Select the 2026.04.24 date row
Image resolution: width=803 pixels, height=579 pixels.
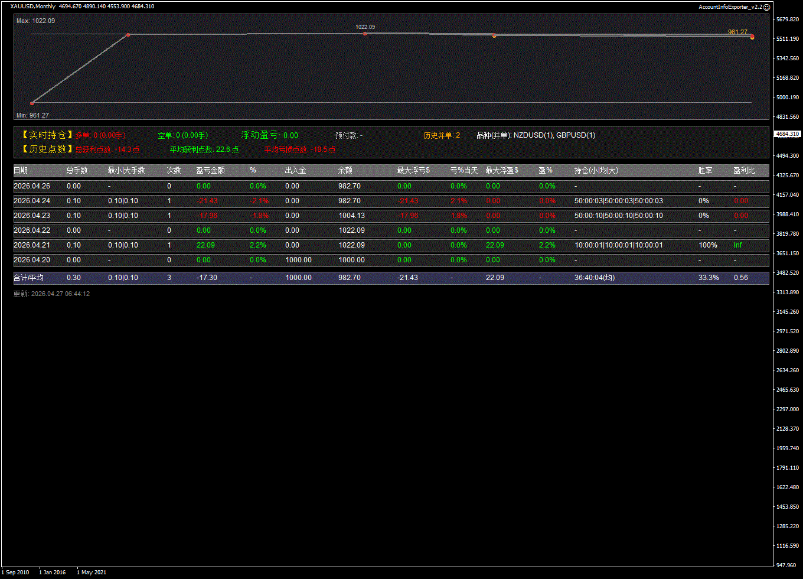point(32,201)
